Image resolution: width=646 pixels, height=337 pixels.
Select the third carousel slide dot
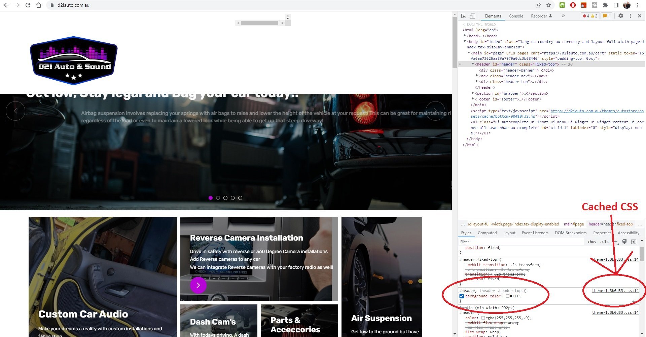pos(225,198)
